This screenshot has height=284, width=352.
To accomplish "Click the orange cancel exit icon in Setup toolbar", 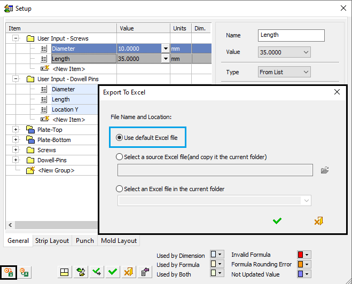I will point(129,272).
